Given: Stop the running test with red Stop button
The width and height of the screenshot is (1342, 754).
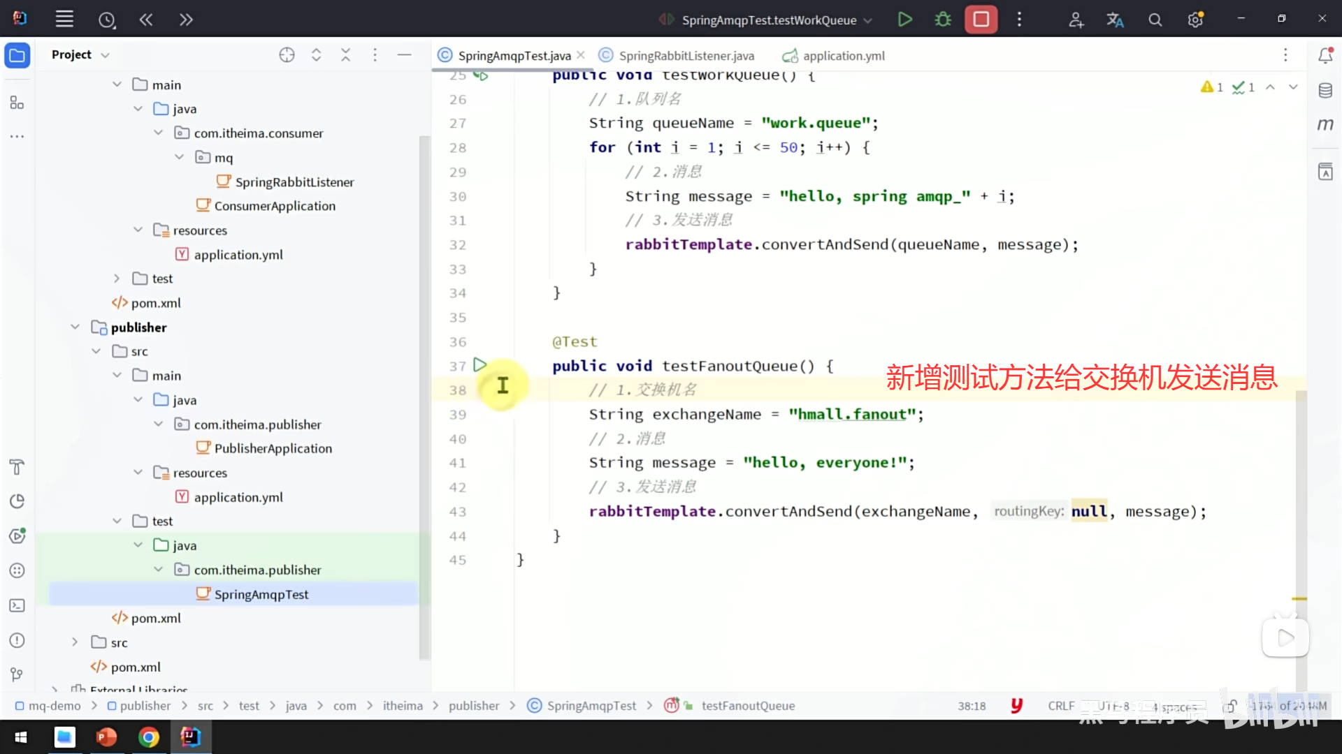Looking at the screenshot, I should [981, 20].
